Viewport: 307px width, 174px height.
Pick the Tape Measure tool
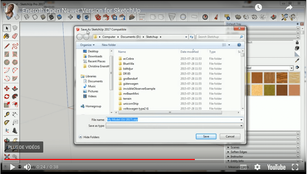pos(7,114)
